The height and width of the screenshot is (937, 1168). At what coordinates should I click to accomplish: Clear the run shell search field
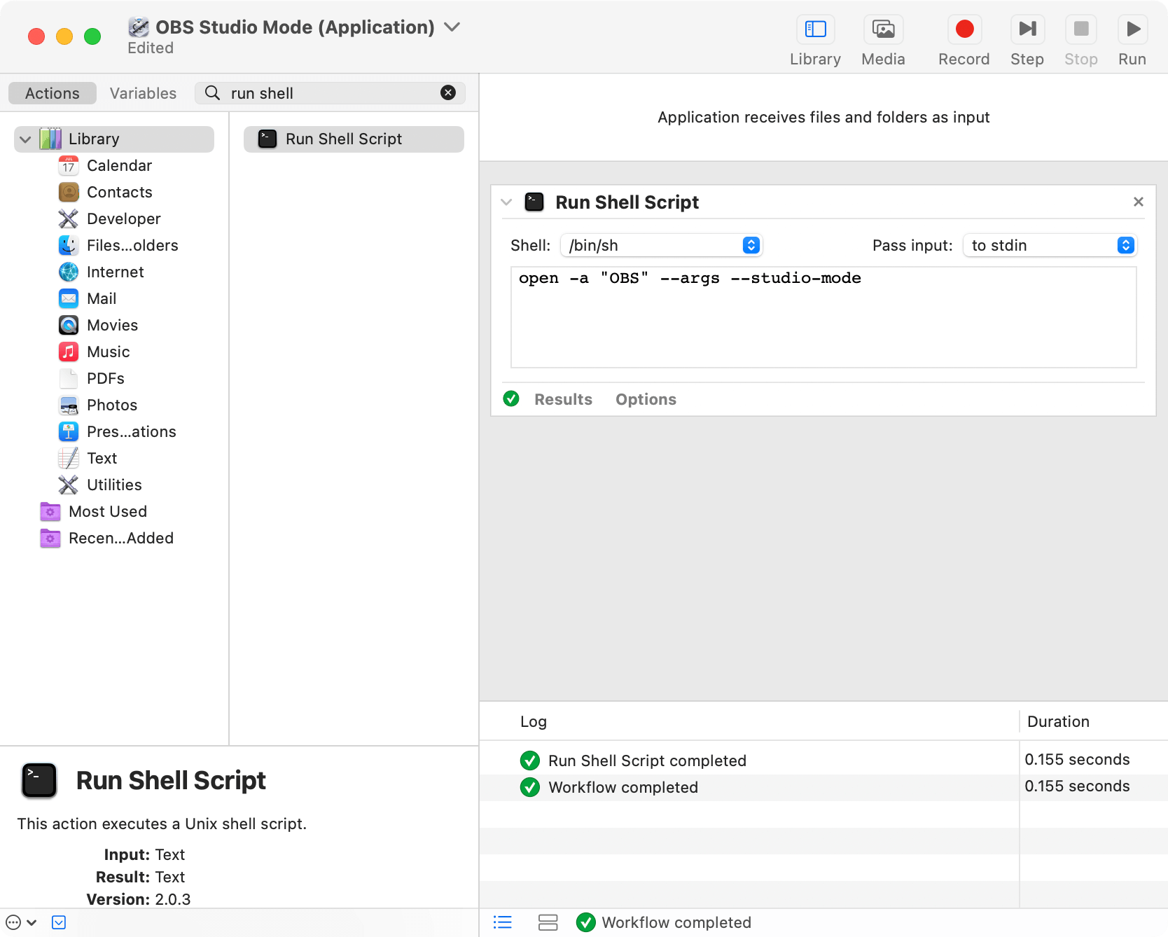pyautogui.click(x=448, y=92)
